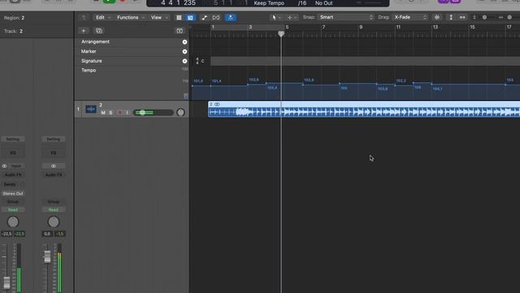Select audio region 2 in tracks area
The image size is (520, 293).
coord(364,109)
